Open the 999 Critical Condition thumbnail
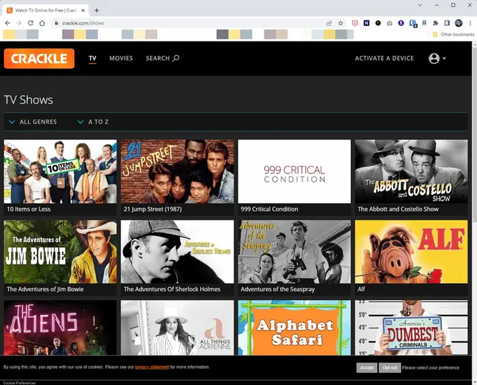477x385 pixels. click(x=294, y=171)
